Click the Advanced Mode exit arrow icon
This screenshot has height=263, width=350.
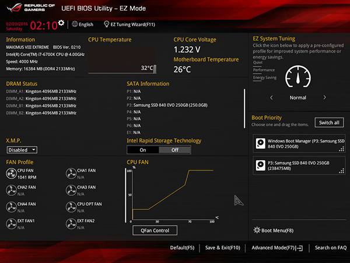pyautogui.click(x=300, y=248)
